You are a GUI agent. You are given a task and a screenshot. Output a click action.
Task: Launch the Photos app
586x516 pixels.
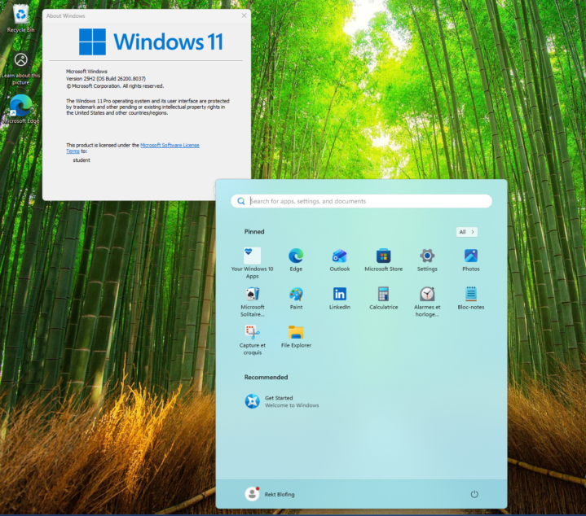click(x=471, y=260)
